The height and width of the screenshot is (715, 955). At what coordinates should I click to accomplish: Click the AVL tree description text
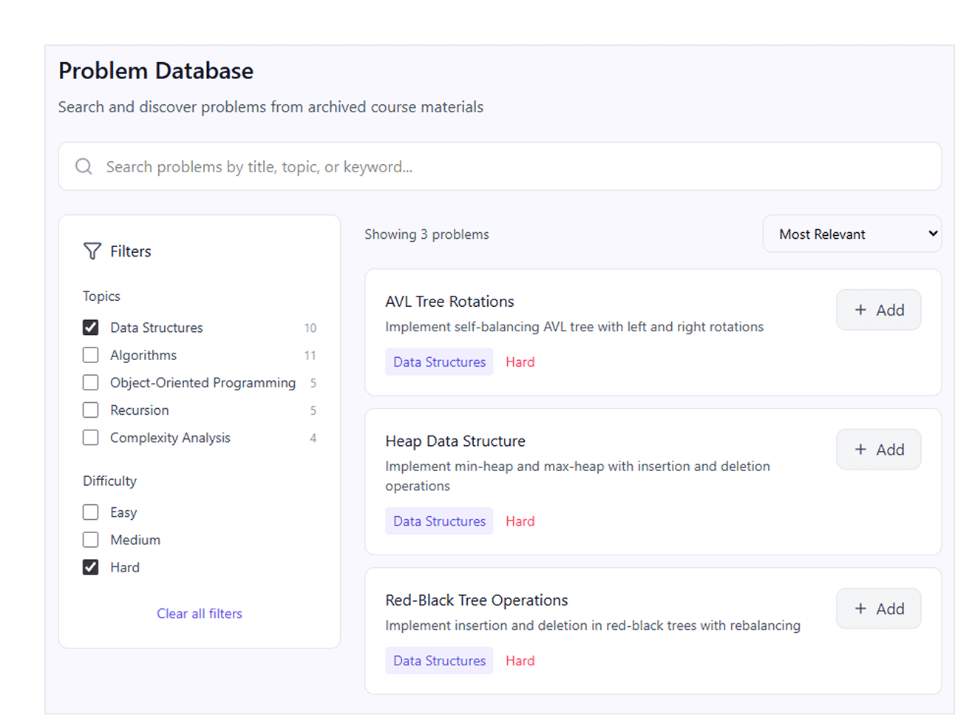[x=574, y=327]
